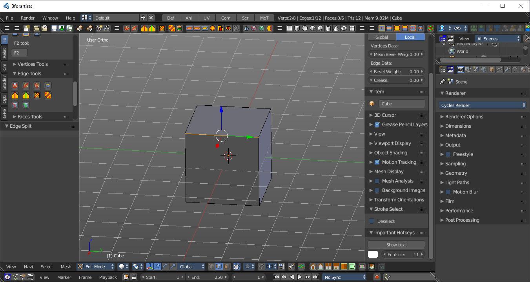Click the Bevel Weight slider field

[397, 72]
